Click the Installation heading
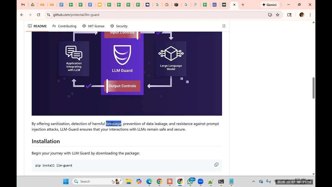The image size is (332, 187). (x=46, y=141)
